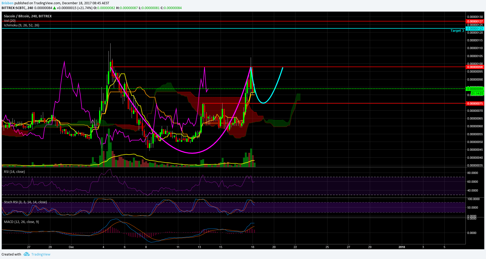Viewport: 486px width, 259px height.
Task: Open the TradingView link beside Created with
Action: tap(41, 254)
